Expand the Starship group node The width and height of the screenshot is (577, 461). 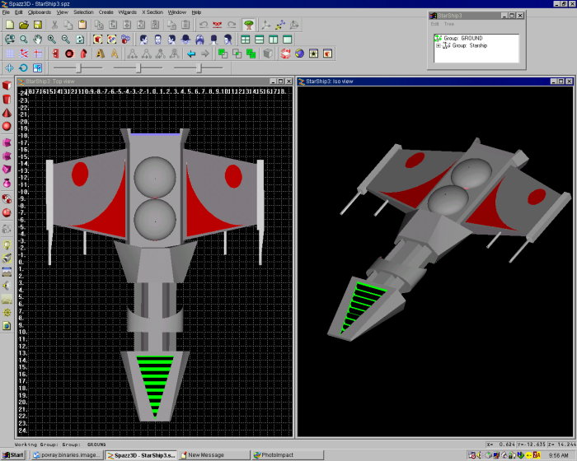(x=438, y=46)
